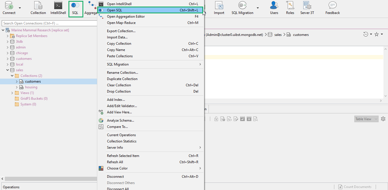388x190 pixels.
Task: Open the Users management icon
Action: point(274,9)
